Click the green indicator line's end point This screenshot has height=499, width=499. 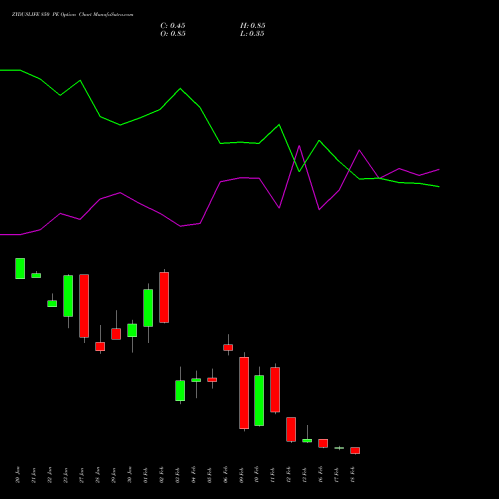[x=439, y=187]
